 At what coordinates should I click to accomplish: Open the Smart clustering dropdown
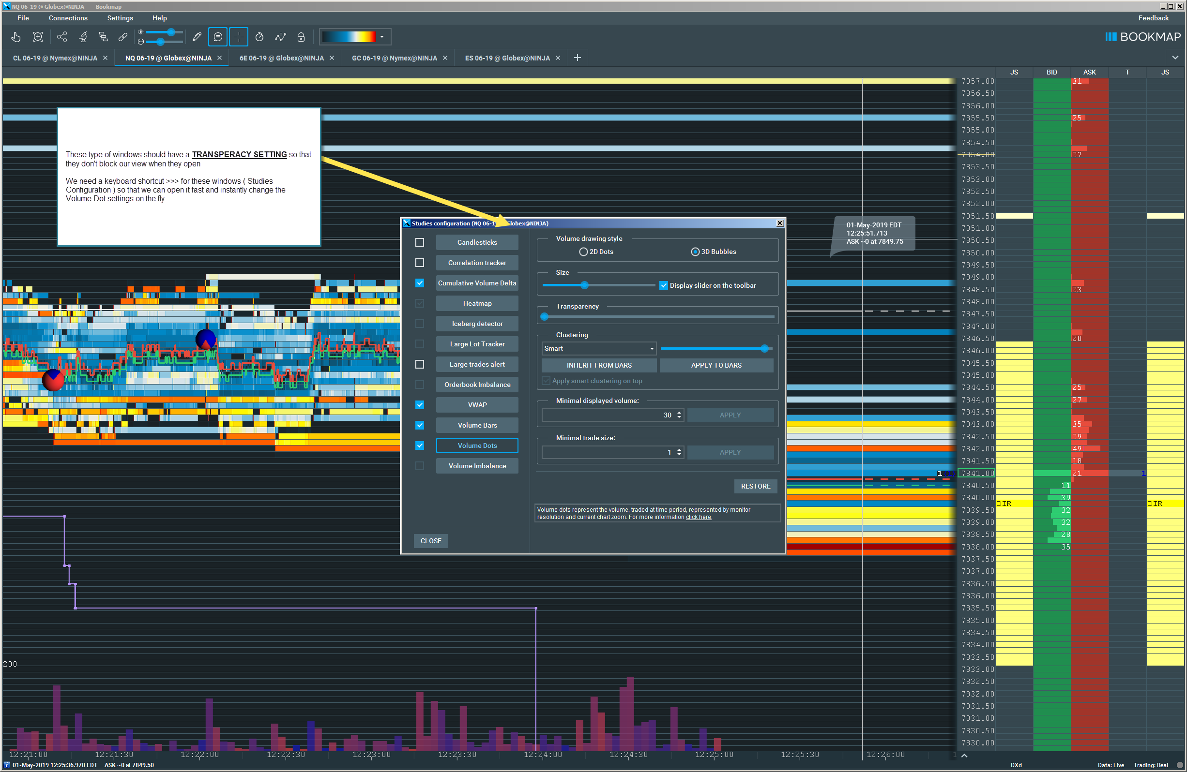(x=598, y=348)
